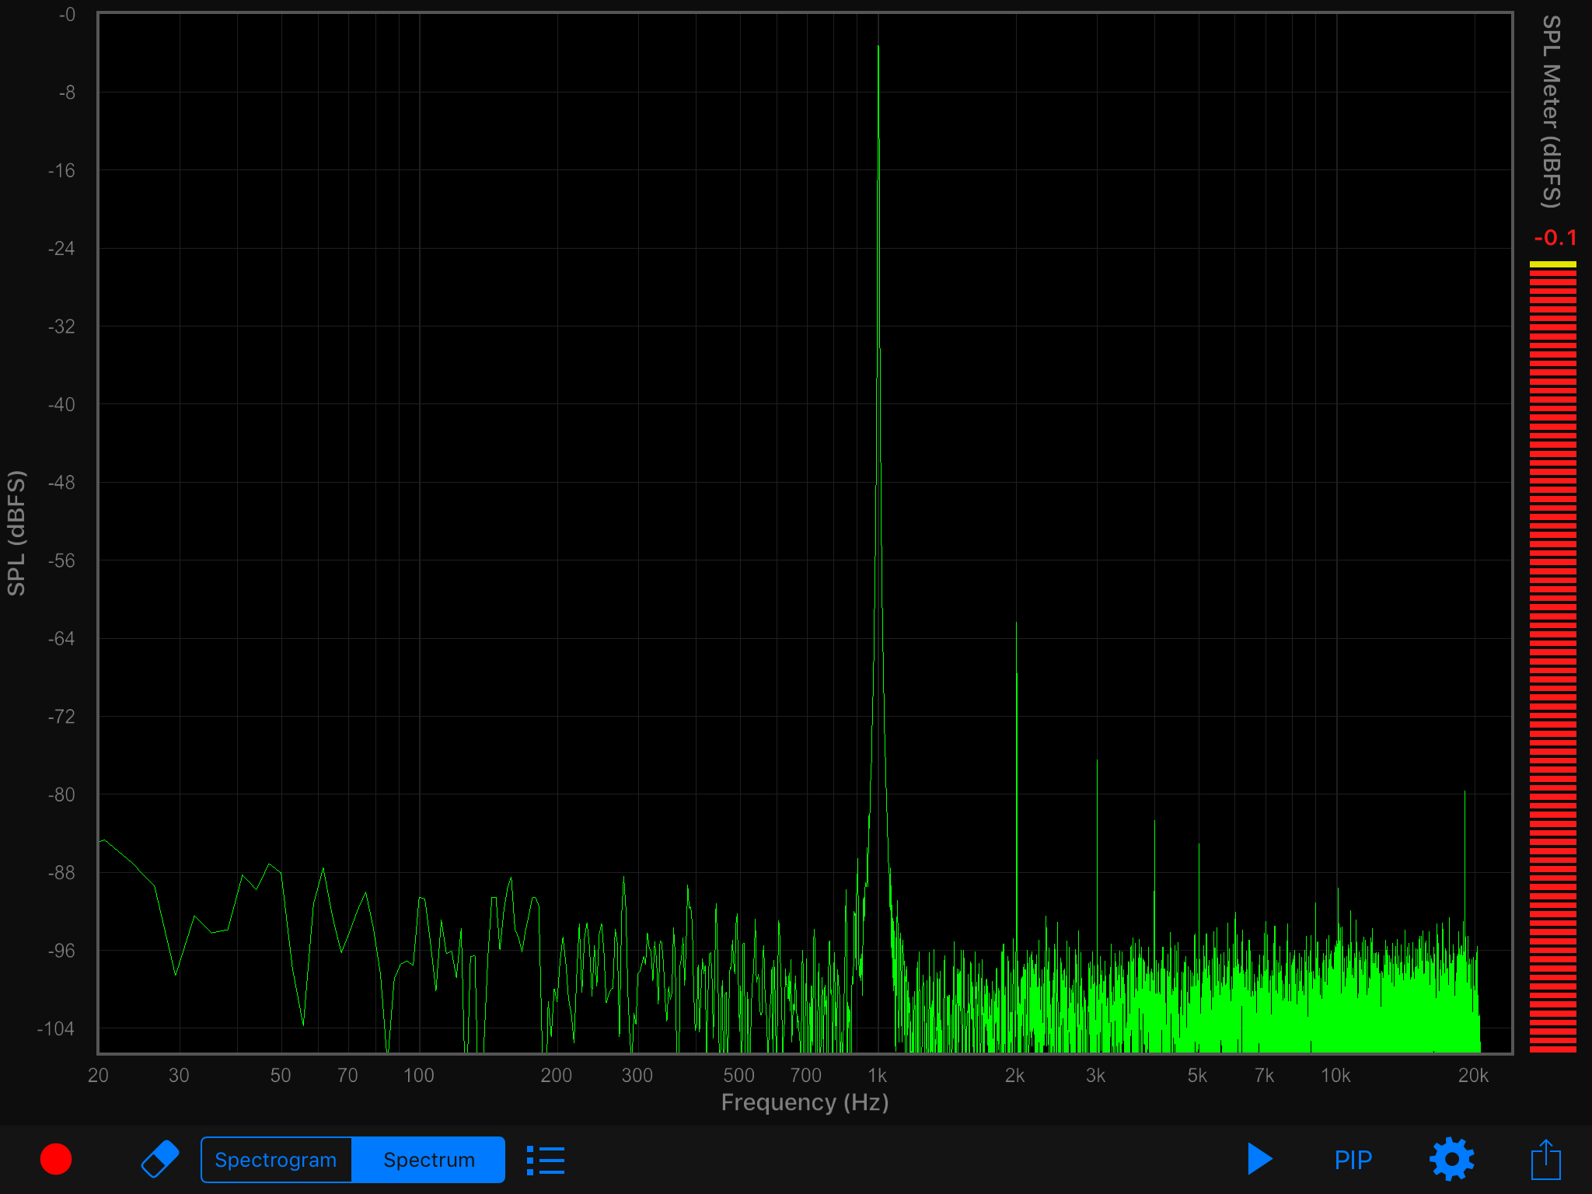Tap the share export icon
The width and height of the screenshot is (1592, 1194).
pos(1545,1159)
